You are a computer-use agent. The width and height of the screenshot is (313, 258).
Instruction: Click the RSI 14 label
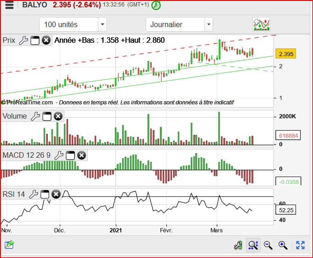coord(14,194)
